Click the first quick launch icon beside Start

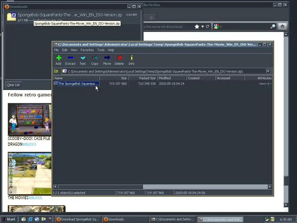coord(23,219)
